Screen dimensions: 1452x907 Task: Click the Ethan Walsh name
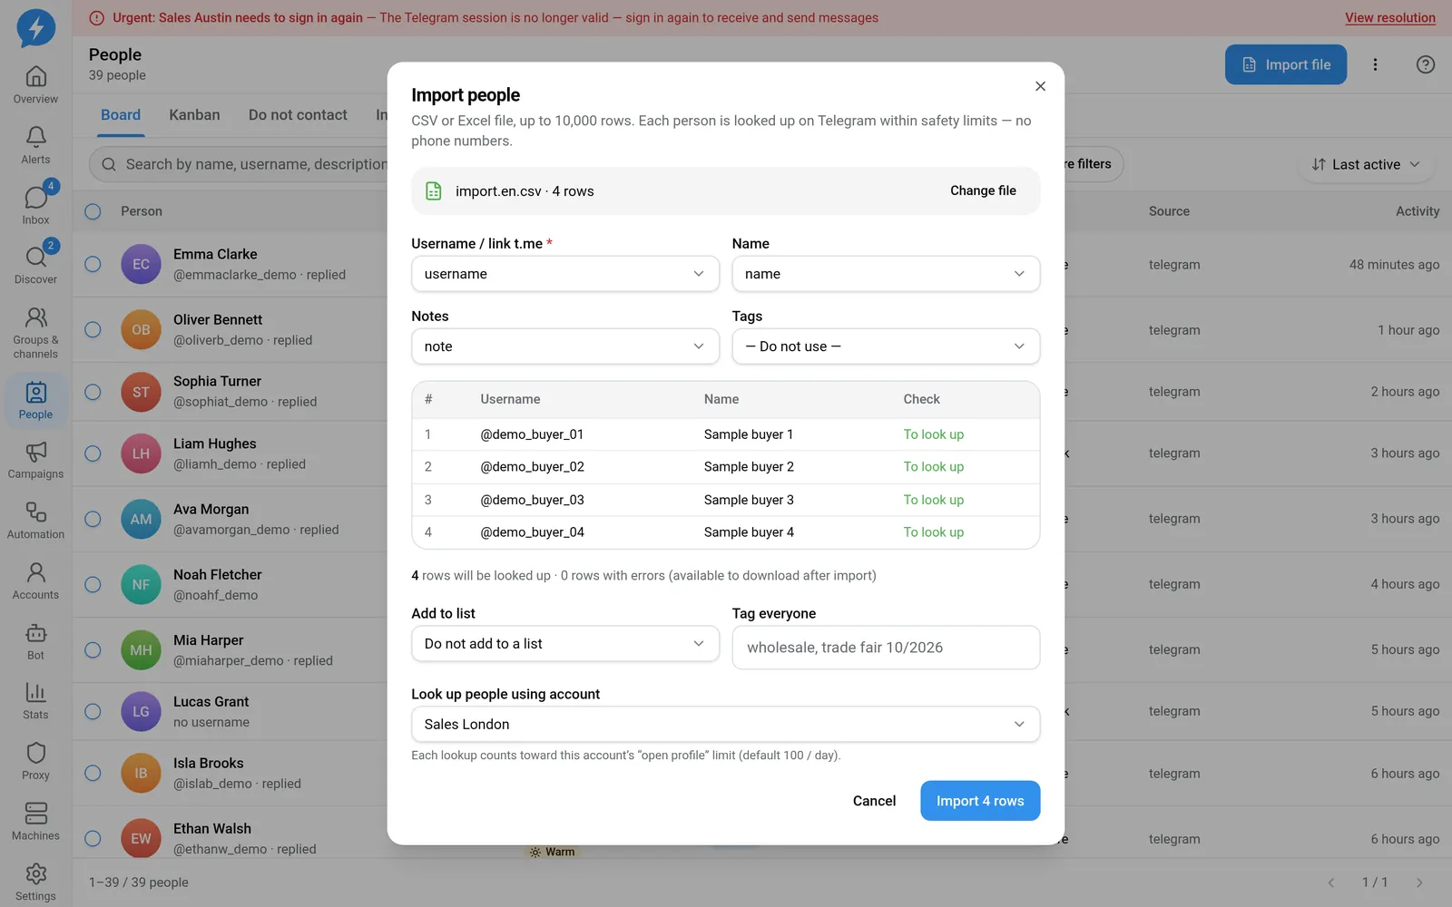click(212, 829)
